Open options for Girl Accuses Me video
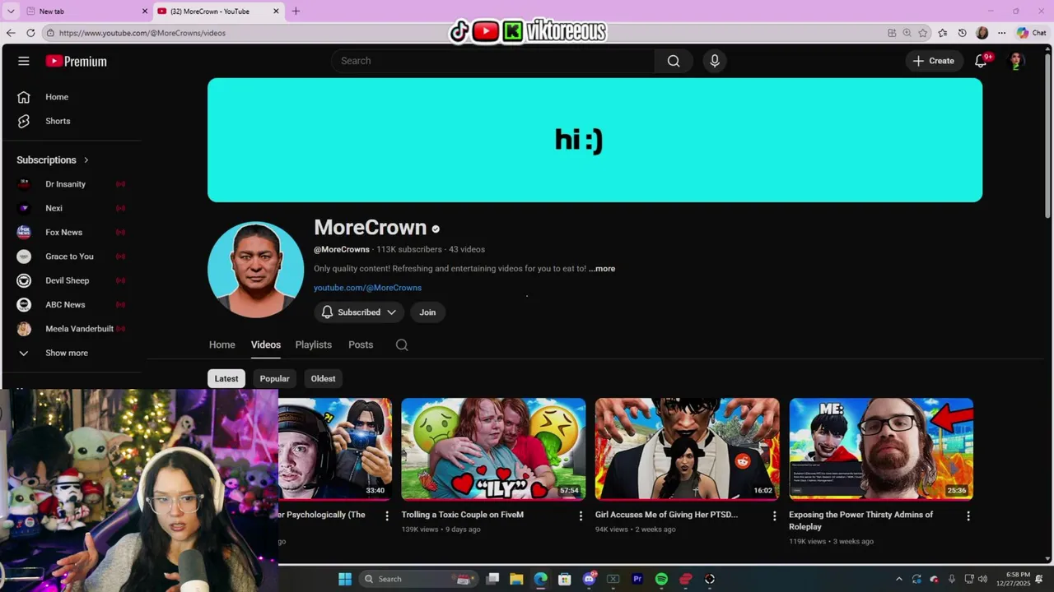The width and height of the screenshot is (1054, 592). click(774, 516)
